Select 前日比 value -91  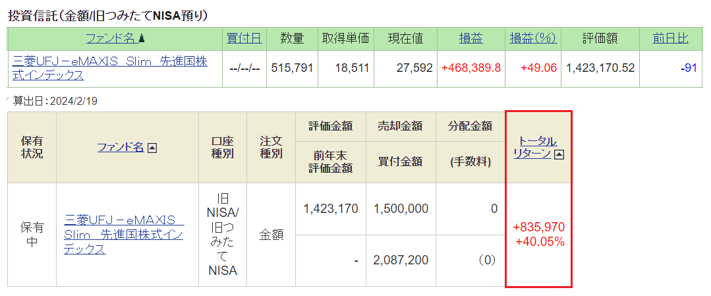[x=689, y=69]
